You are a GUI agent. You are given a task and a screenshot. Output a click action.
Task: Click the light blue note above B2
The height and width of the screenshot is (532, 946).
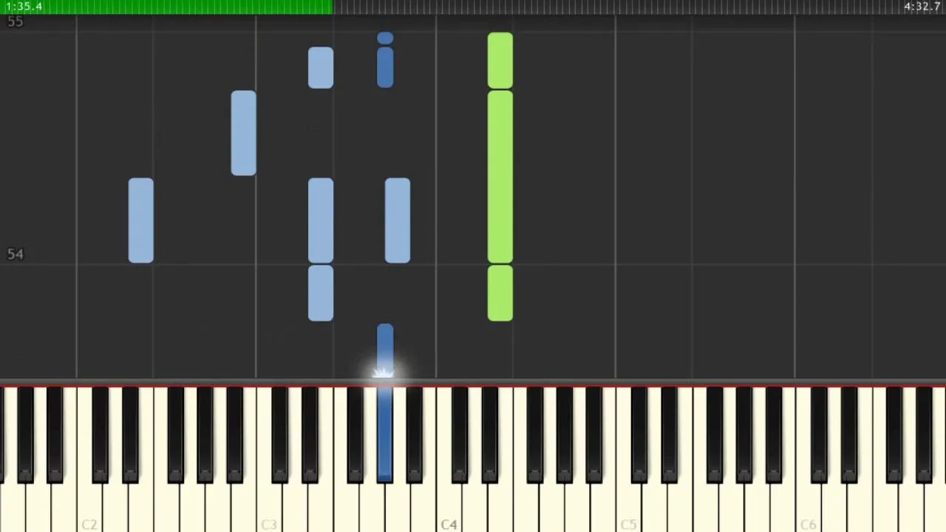[244, 134]
